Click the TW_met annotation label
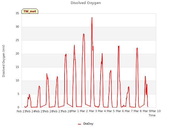 pos(30,11)
